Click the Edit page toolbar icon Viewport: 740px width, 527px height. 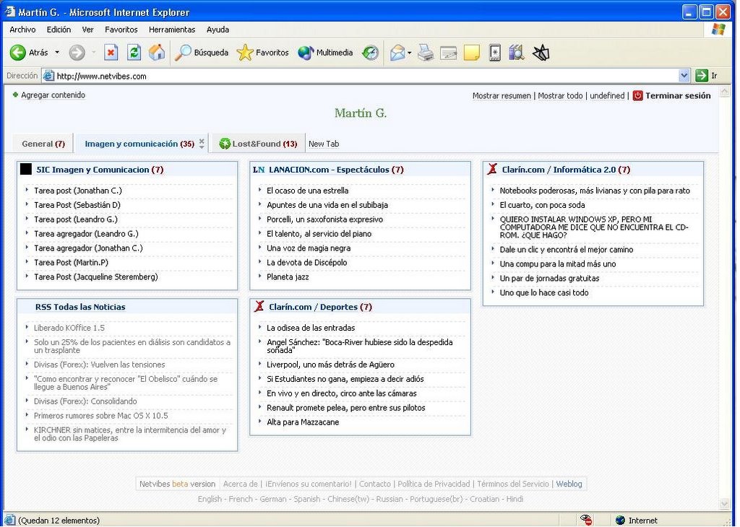coord(448,53)
